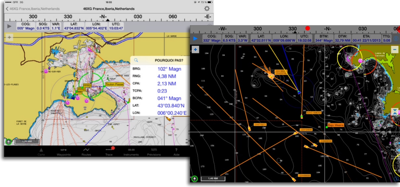
Task: Tap the RNG value 4,38 NM
Action: coord(167,76)
